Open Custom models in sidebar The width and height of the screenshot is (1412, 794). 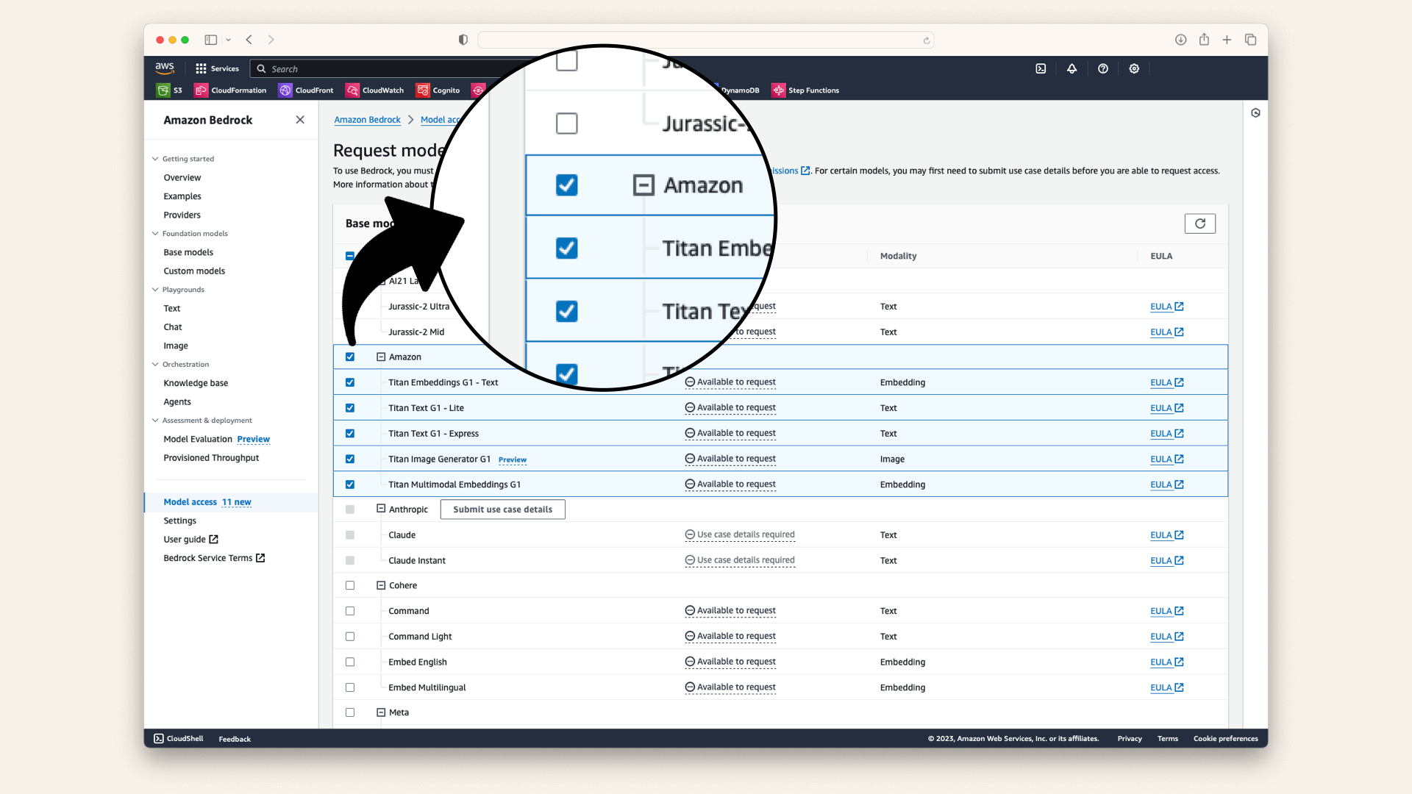pyautogui.click(x=194, y=271)
